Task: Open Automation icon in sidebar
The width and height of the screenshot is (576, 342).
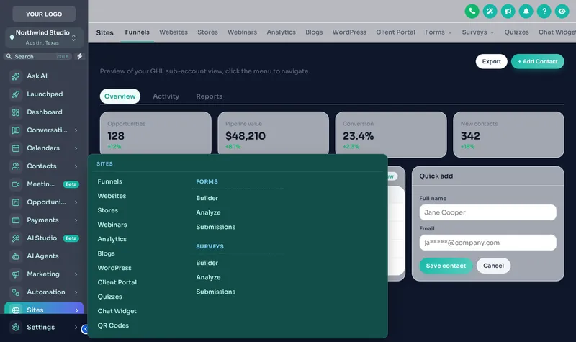Action: [x=16, y=292]
